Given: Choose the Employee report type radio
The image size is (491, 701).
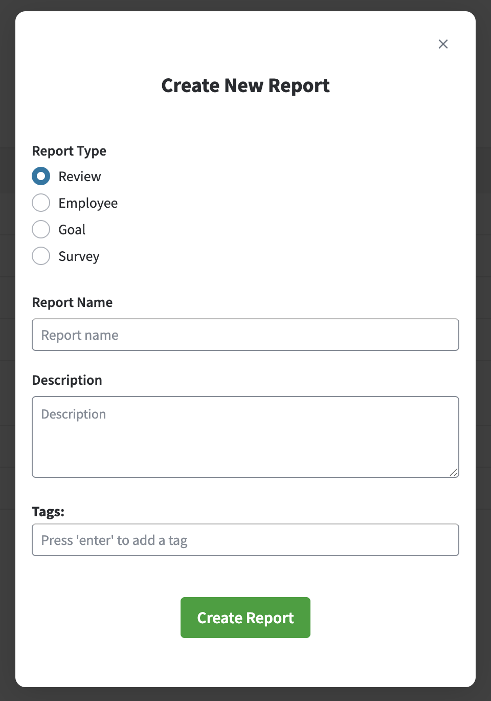Looking at the screenshot, I should 41,203.
